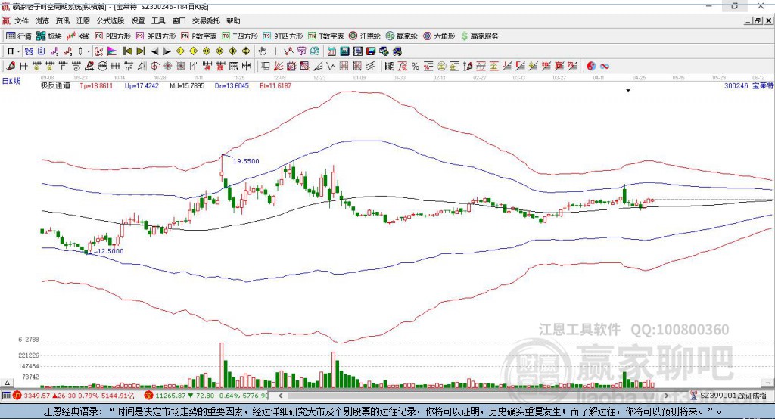775x419 pixels.
Task: Open the T数字表 tool
Action: [325, 36]
